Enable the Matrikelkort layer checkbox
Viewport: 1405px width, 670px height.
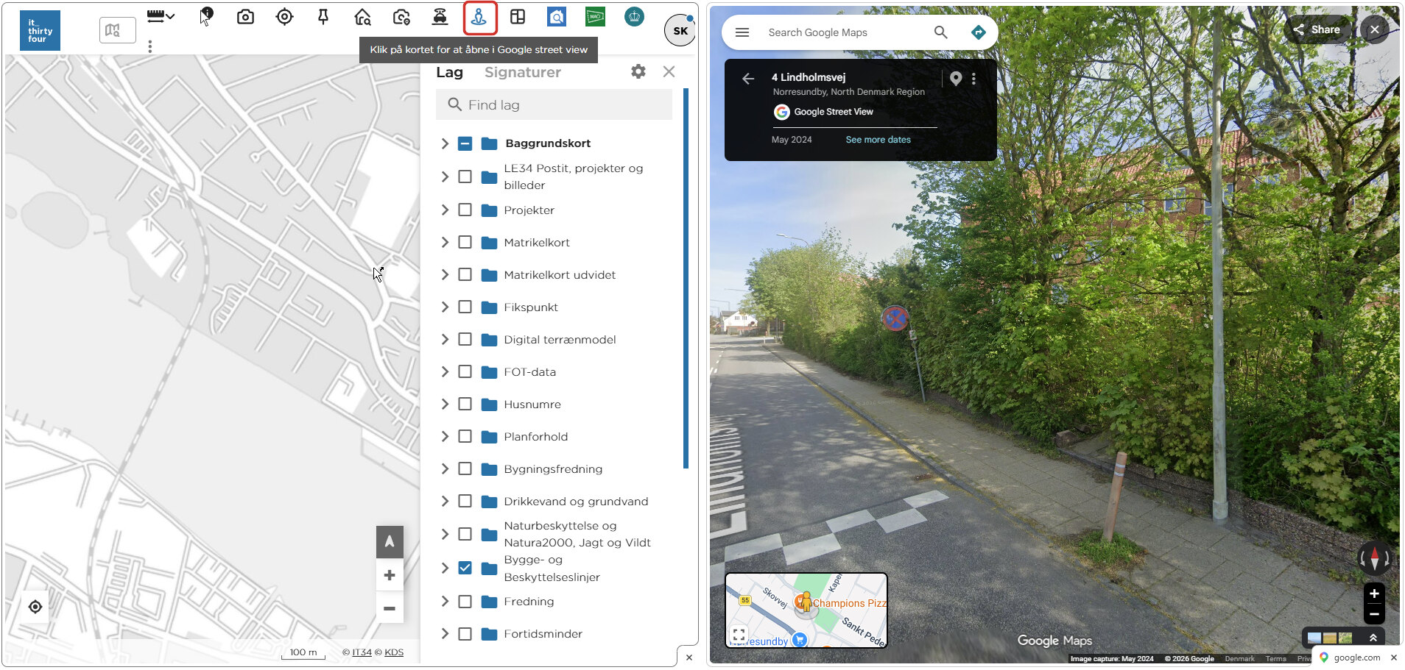(465, 242)
